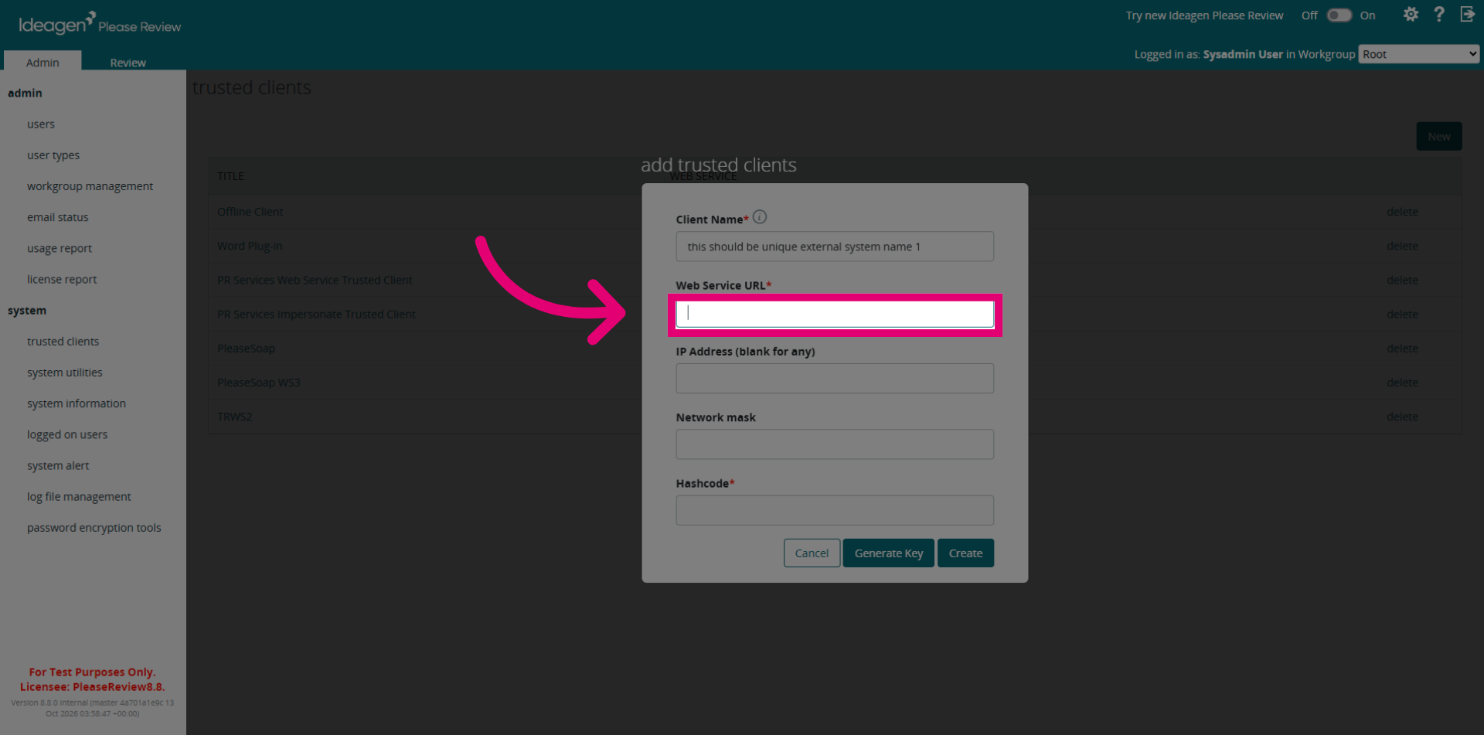Open the TRWS2 entry
1484x735 pixels.
(234, 417)
